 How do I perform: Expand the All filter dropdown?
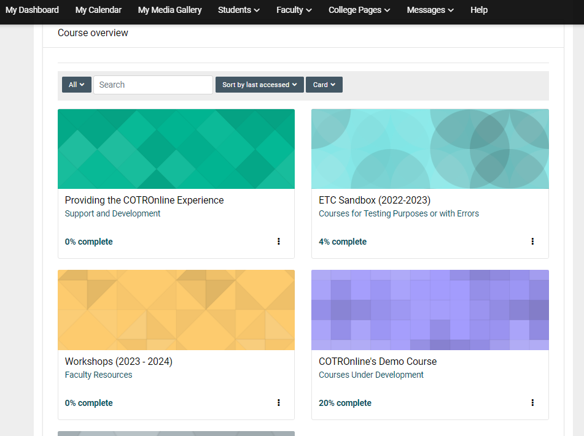coord(76,85)
